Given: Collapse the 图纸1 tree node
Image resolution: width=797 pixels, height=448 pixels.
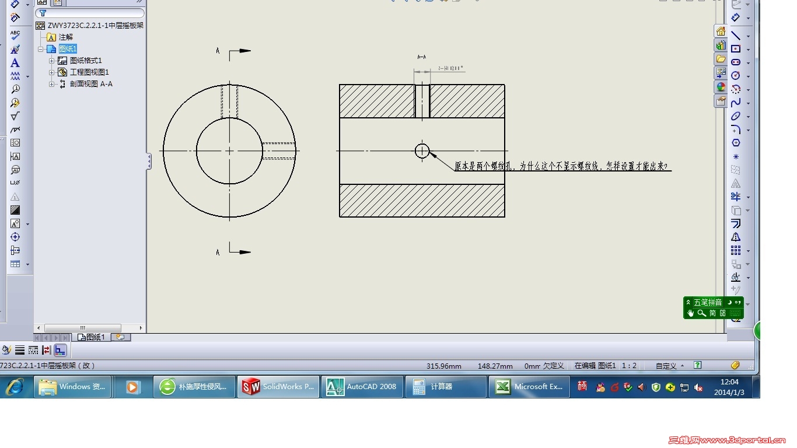Looking at the screenshot, I should (x=41, y=49).
